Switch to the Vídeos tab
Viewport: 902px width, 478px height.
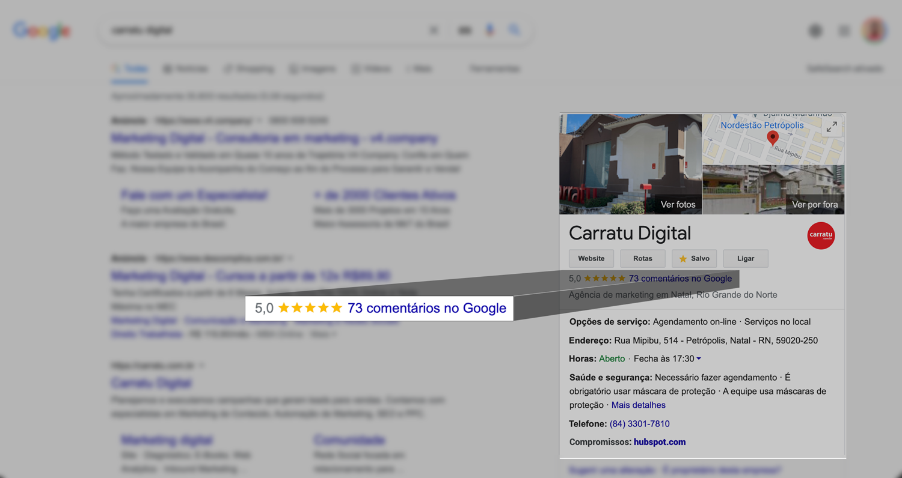point(371,69)
